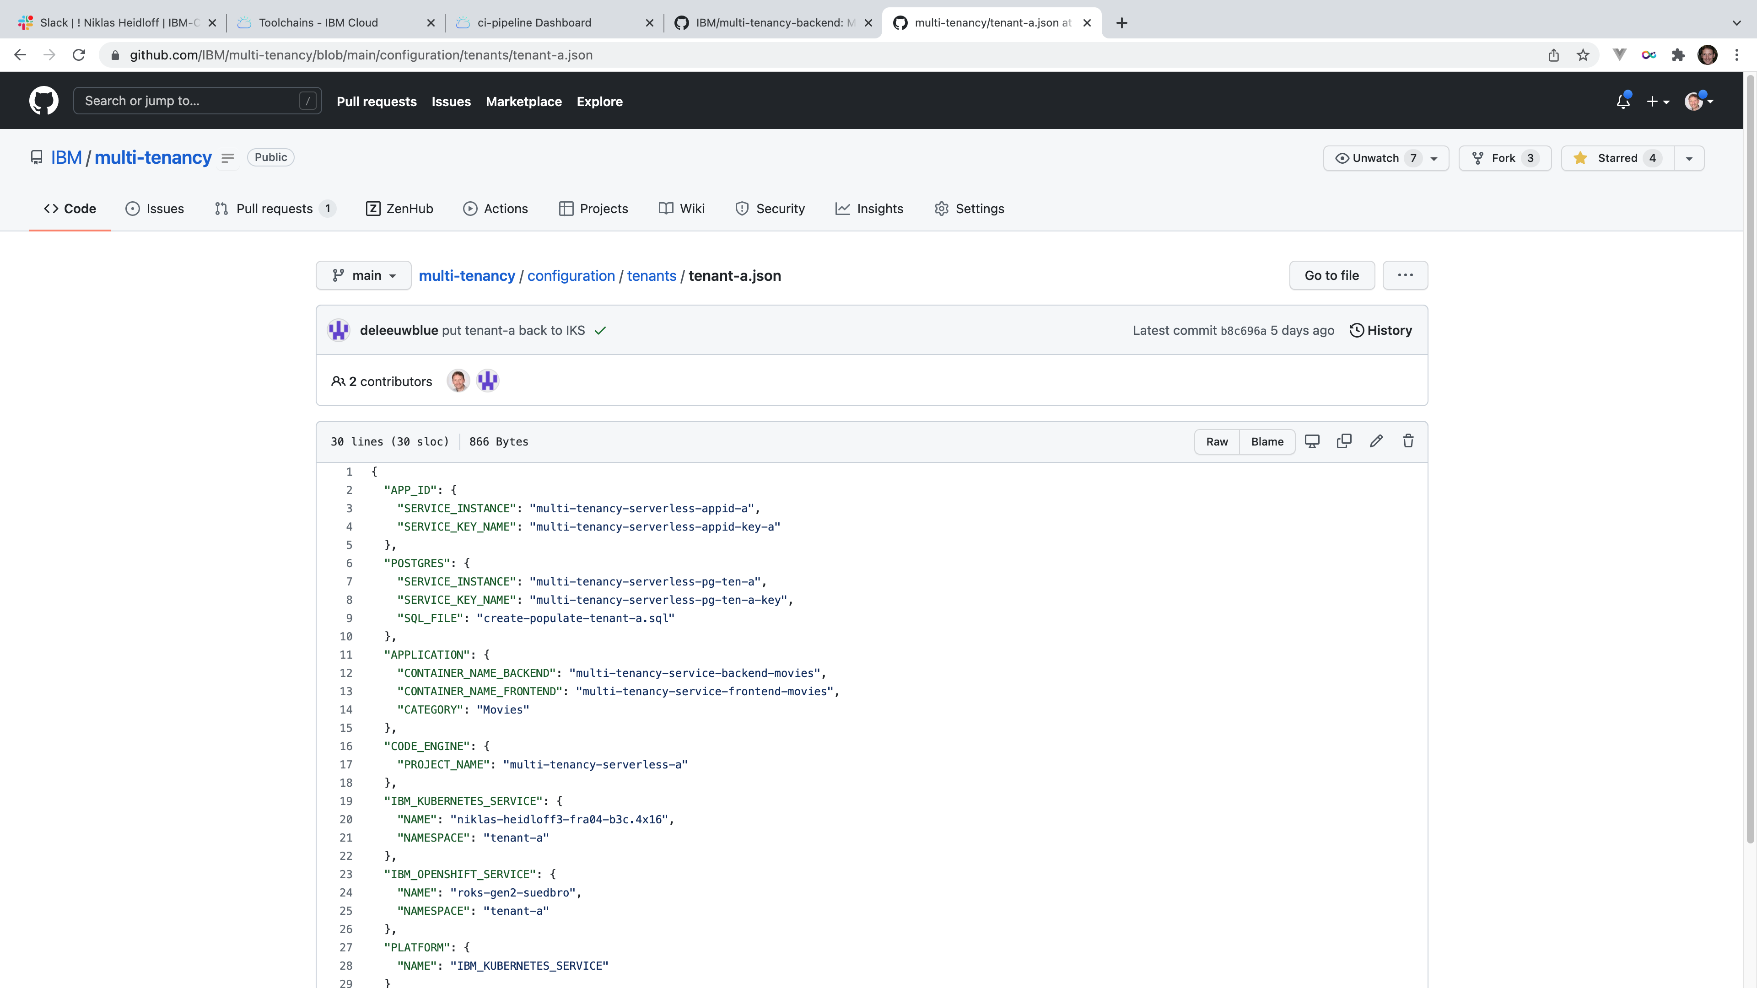The image size is (1757, 988).
Task: Toggle Starred button for repository
Action: [x=1617, y=158]
